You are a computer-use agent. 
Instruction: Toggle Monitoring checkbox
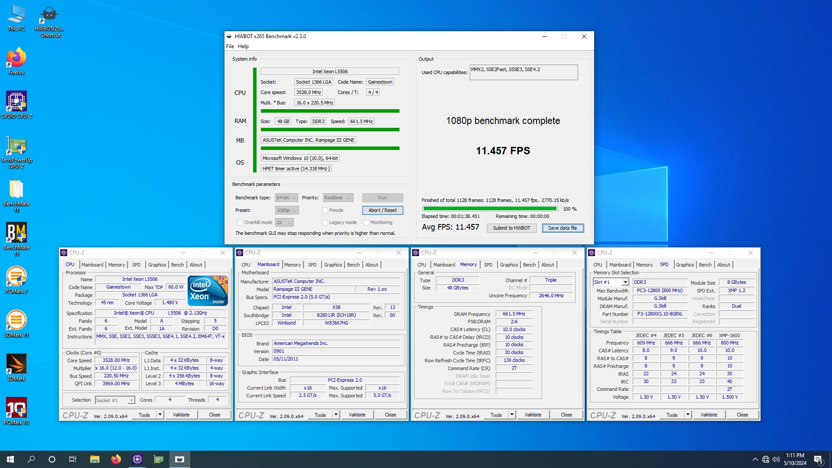point(366,223)
